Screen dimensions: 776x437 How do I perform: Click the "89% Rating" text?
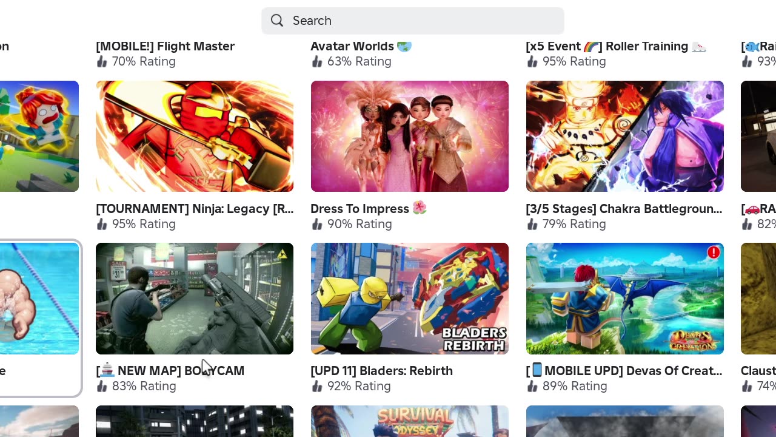[575, 386]
